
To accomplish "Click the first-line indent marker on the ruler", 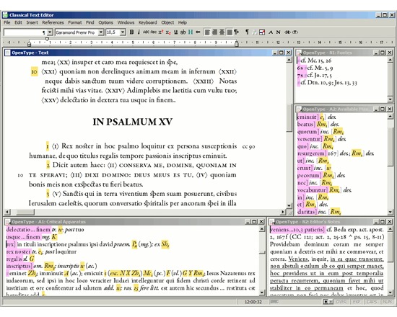I will coord(47,39).
